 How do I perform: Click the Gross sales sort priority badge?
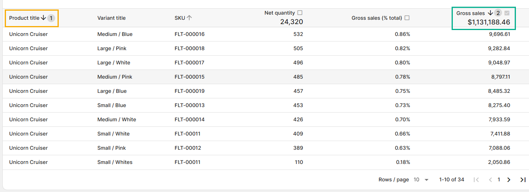(498, 13)
